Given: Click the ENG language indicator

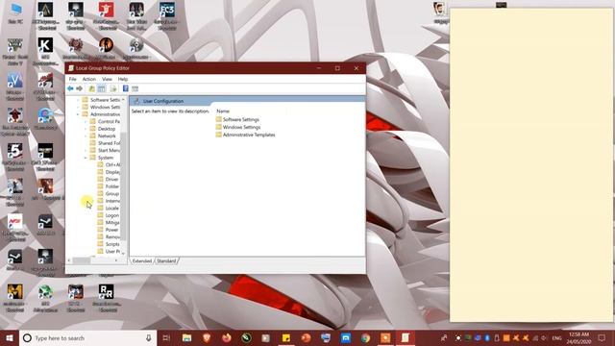Looking at the screenshot, I should [556, 338].
